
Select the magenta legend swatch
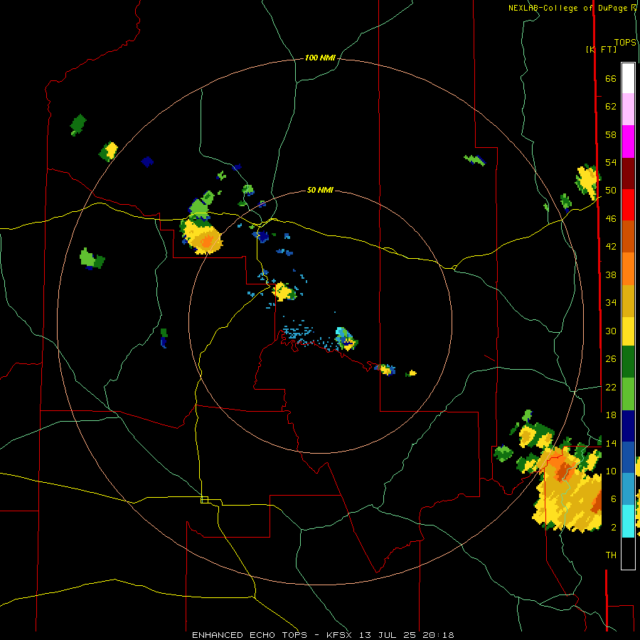(x=628, y=142)
